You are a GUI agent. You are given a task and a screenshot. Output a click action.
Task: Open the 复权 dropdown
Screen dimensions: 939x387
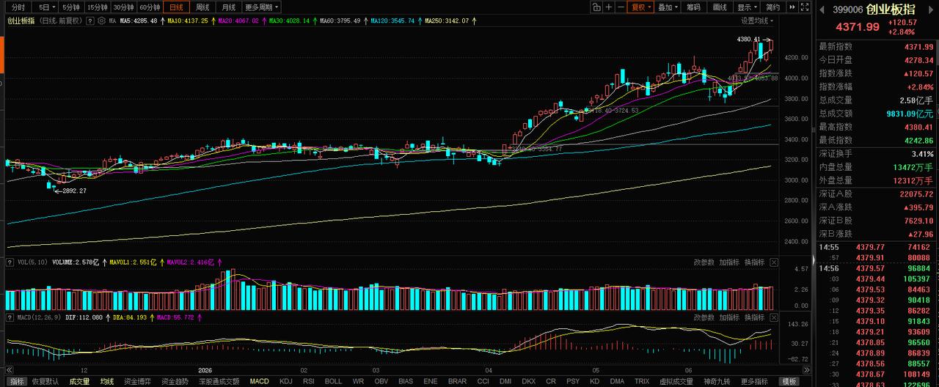(640, 7)
